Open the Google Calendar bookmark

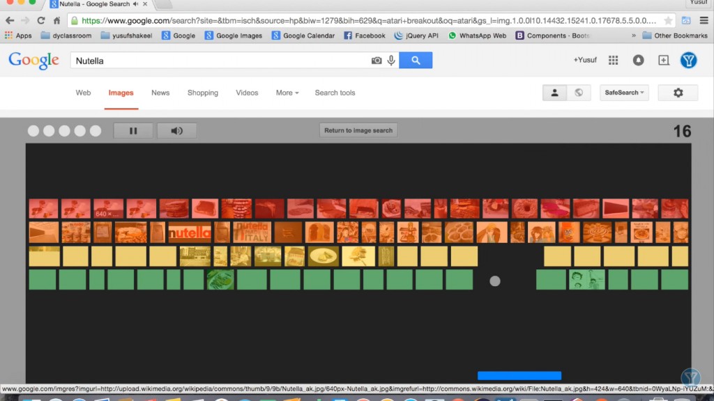(303, 36)
